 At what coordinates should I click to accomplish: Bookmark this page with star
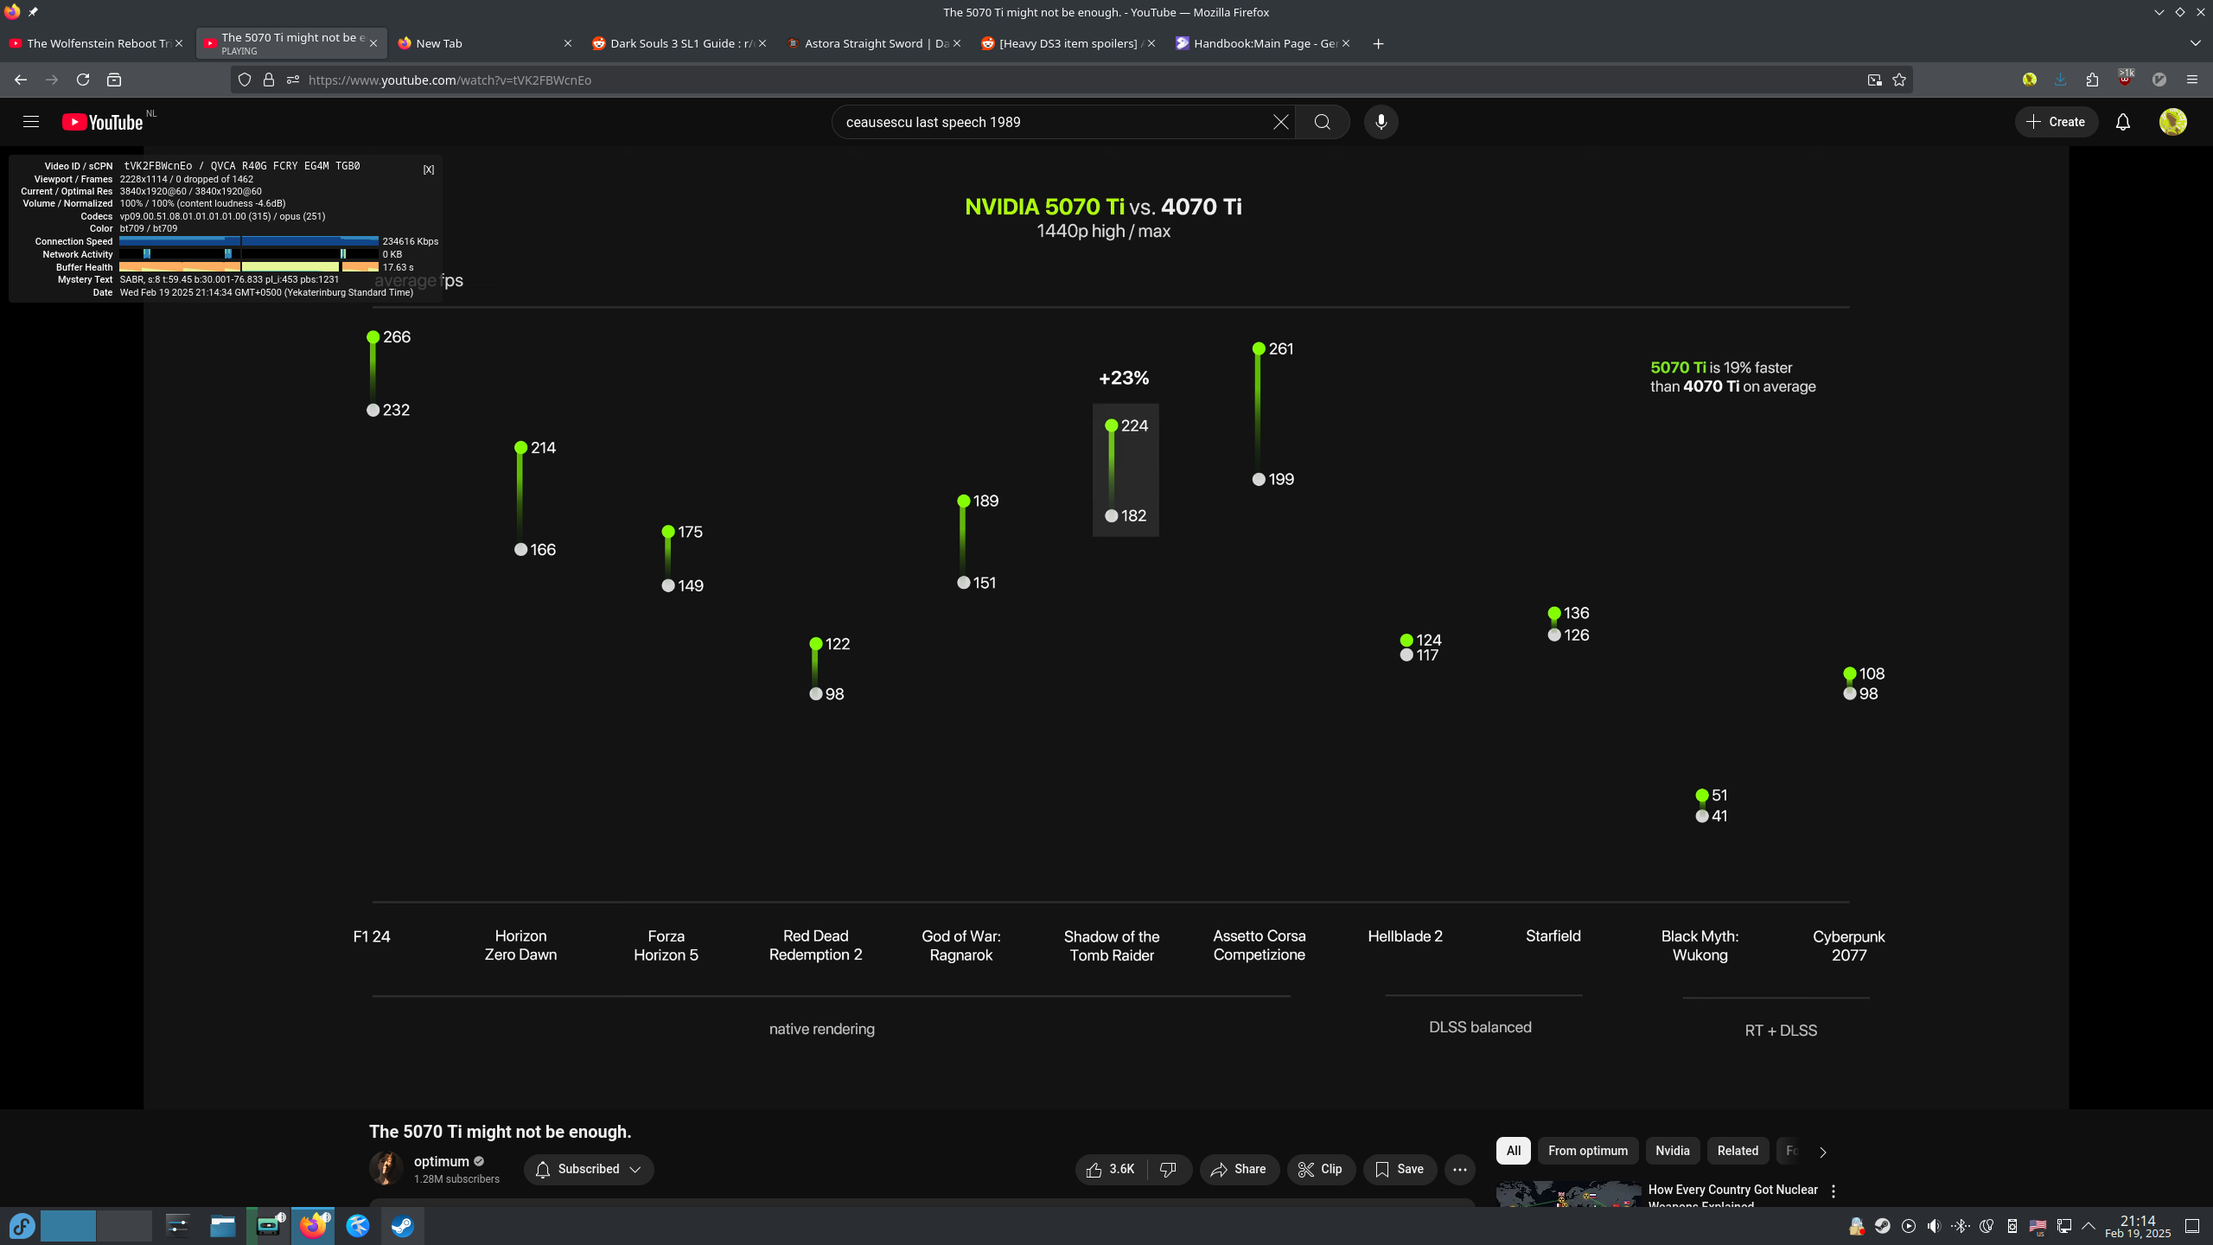coord(1899,80)
